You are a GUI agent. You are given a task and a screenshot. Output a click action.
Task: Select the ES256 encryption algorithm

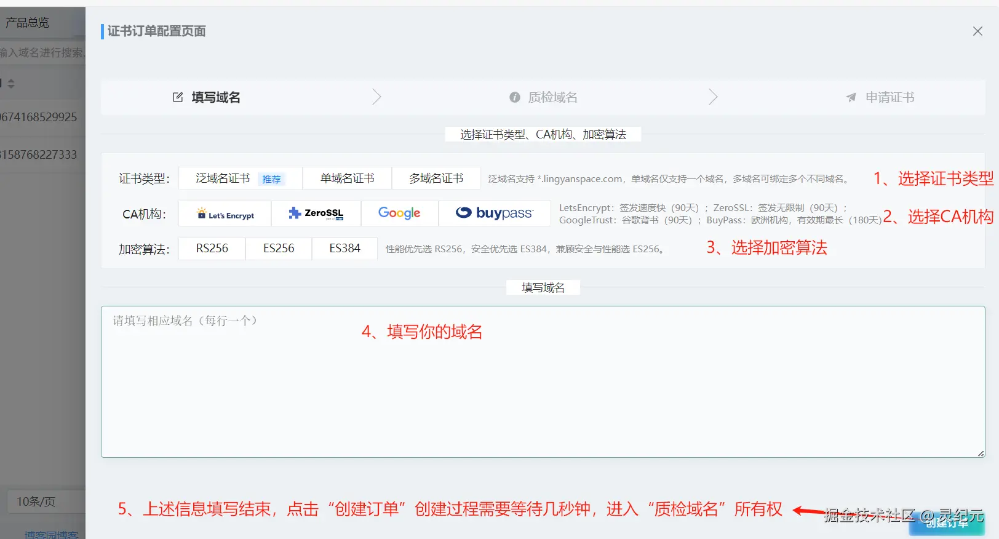[x=279, y=249]
